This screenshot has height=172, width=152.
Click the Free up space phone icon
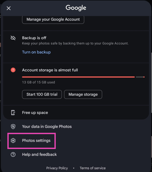(x=13, y=113)
